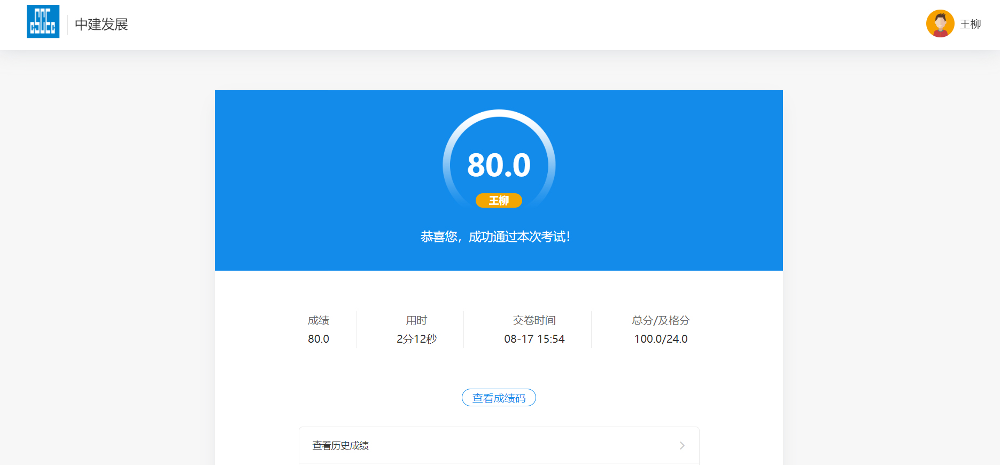Click the 80.0 value under 成绩
This screenshot has width=1000, height=465.
click(319, 339)
